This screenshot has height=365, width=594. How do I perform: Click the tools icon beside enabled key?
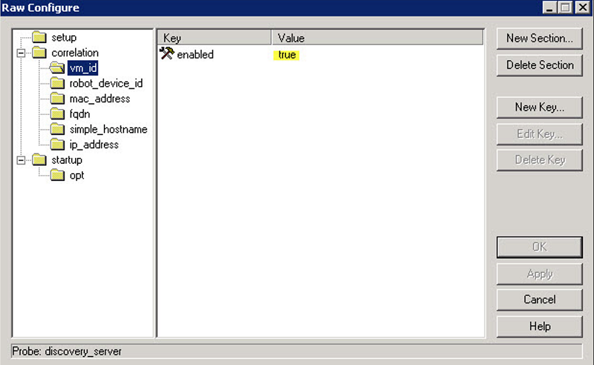[166, 54]
